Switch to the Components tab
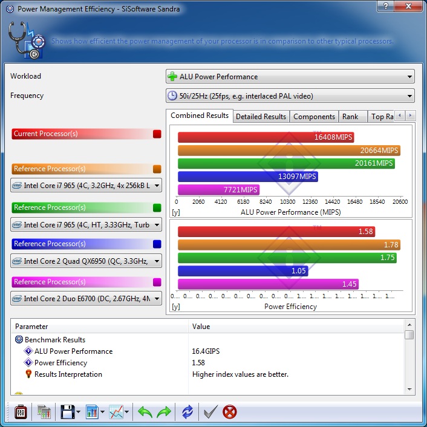This screenshot has width=427, height=427. coord(314,117)
